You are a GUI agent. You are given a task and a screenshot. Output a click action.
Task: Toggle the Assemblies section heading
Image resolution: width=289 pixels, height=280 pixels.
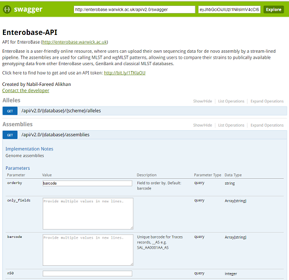[18, 124]
